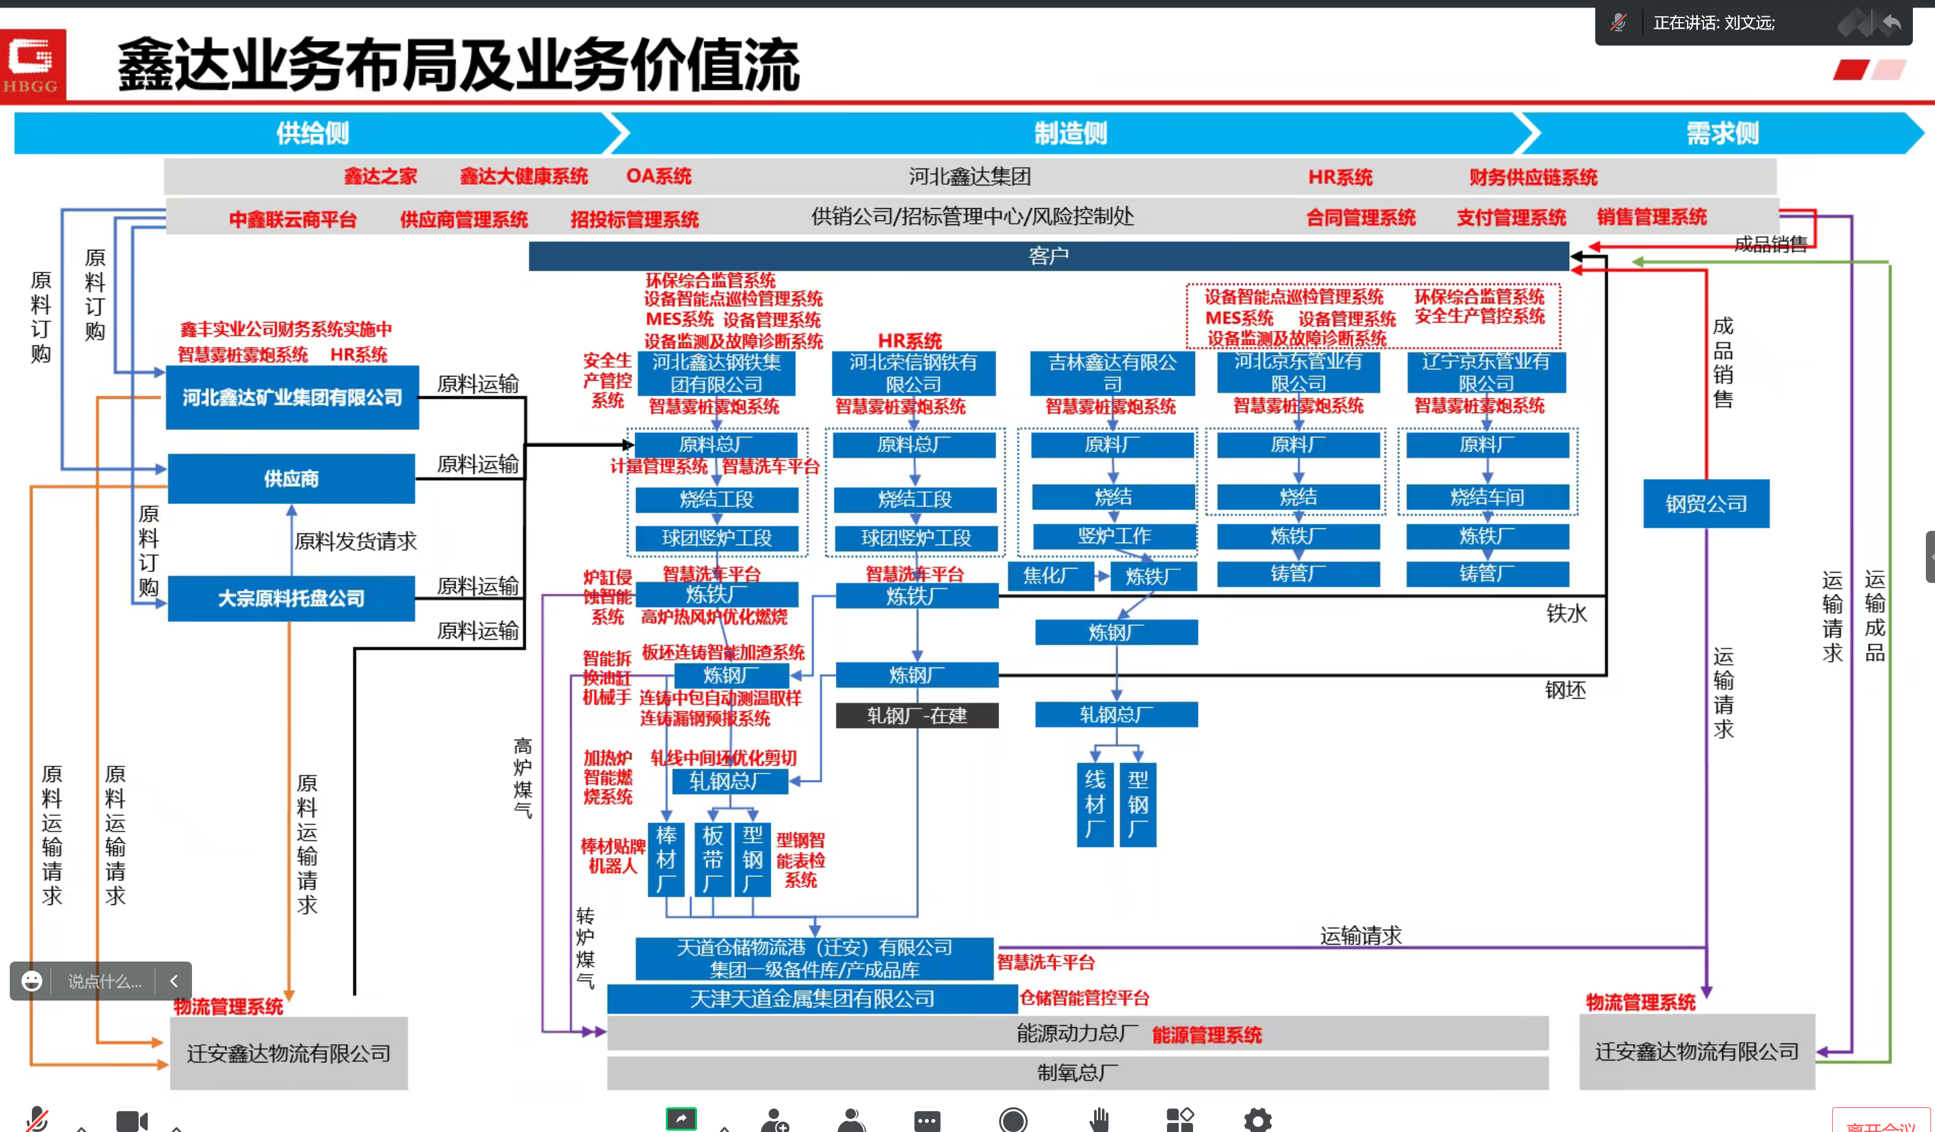Click the return arrow in speaker bar

click(x=1891, y=22)
